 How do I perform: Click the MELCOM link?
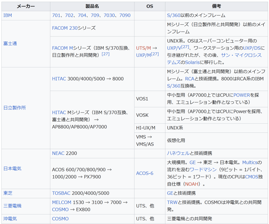click(62, 202)
